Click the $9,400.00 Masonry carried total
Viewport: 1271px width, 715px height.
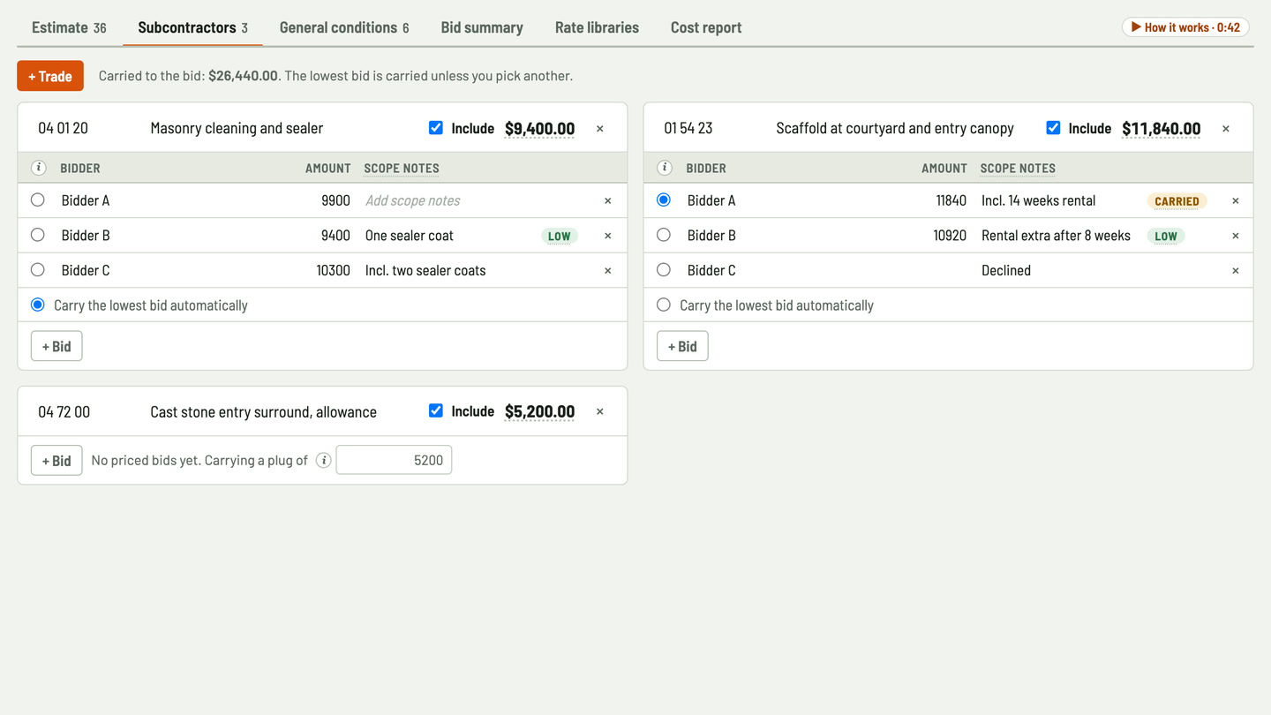tap(539, 129)
